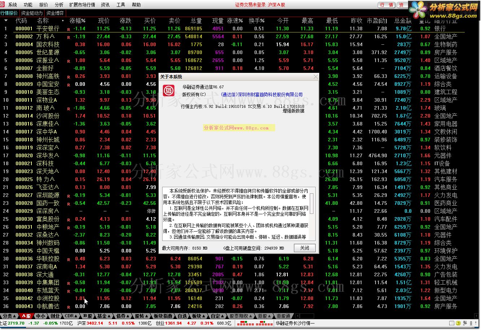481x330 pixels.
Task: Click the R marker beside 万科A
Action: (69, 37)
